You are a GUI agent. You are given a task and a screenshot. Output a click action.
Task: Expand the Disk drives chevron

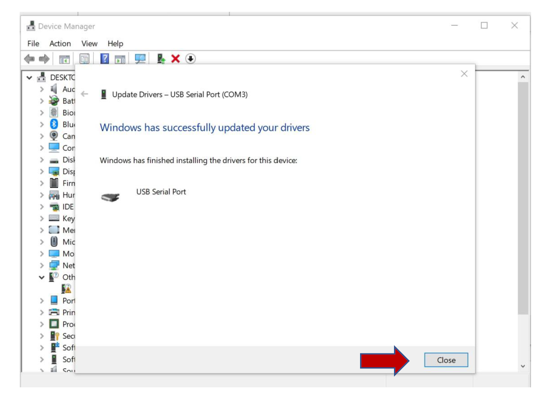point(42,160)
